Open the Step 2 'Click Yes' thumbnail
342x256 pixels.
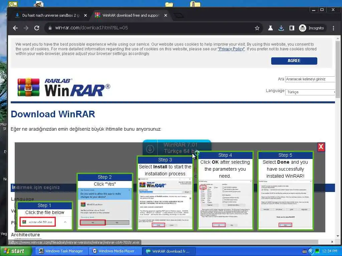click(x=105, y=201)
